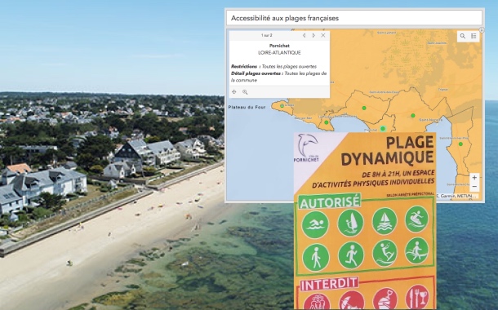
Task: Click the surfing pictogram on the poster
Action: point(416,219)
